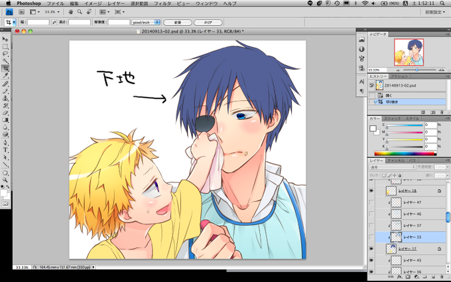
Task: Hide レイヤー 45 layer
Action: click(x=371, y=260)
